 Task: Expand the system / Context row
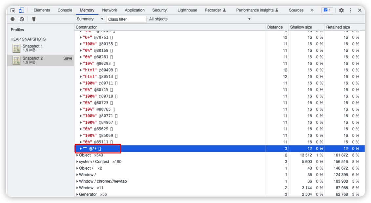click(77, 162)
